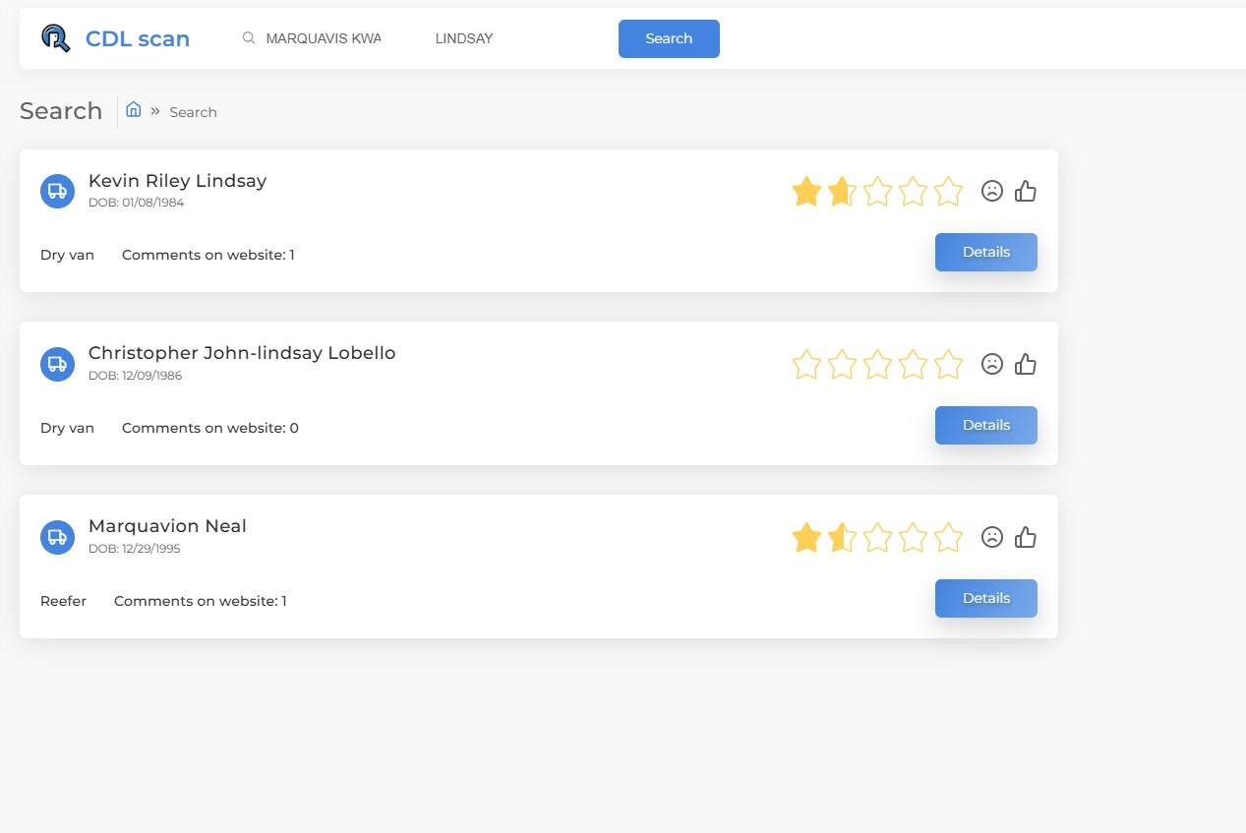1246x833 pixels.
Task: Click thumbs-up icon for Christopher John-lindsay Lobello
Action: click(x=1026, y=364)
